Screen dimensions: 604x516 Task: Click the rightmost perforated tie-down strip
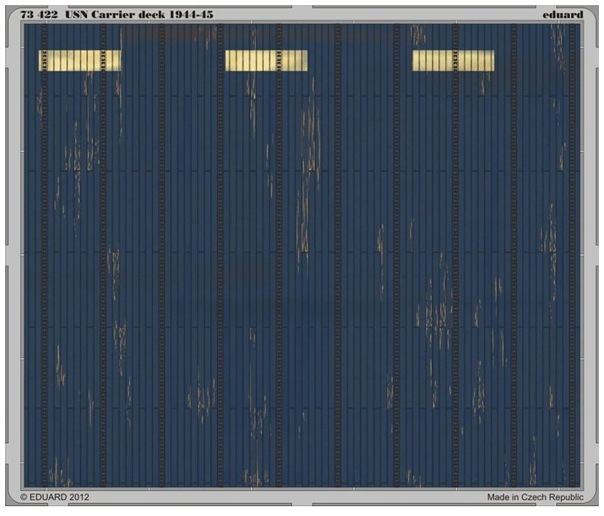point(572,257)
